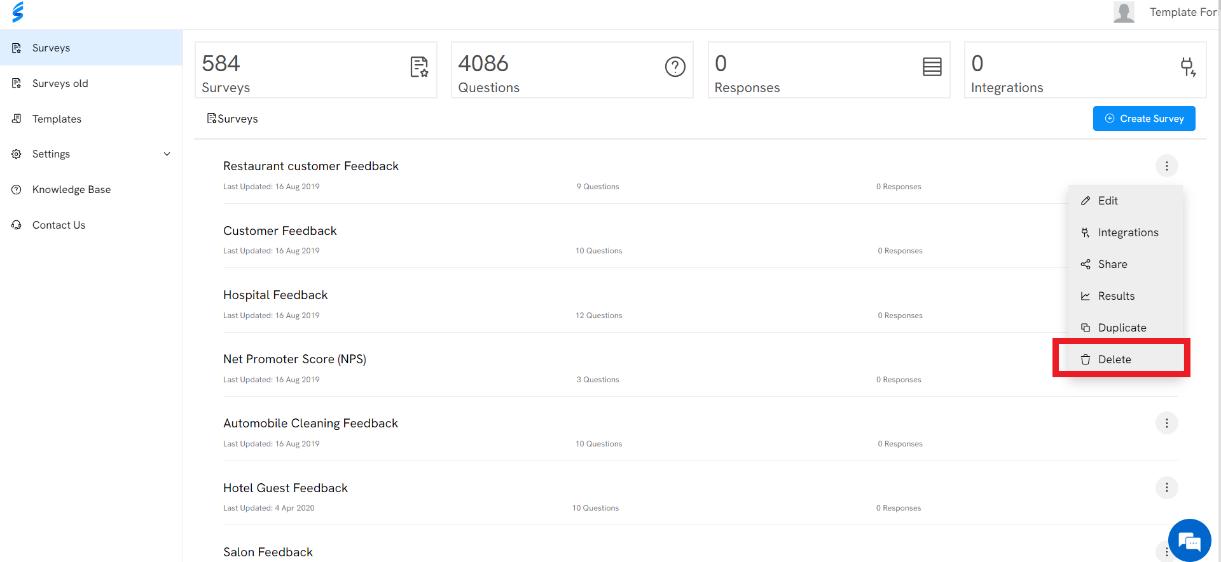Click the Contact Us headset icon
The height and width of the screenshot is (562, 1221).
[17, 225]
